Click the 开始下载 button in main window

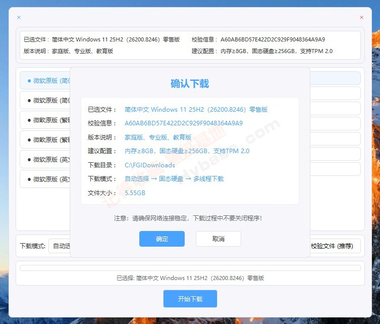click(x=190, y=299)
